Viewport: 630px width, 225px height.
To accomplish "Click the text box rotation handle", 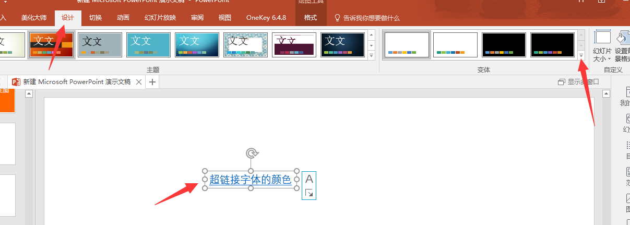I will (251, 153).
